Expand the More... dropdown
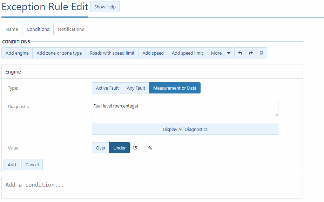Screen dimensions: 324x202 pyautogui.click(x=221, y=53)
